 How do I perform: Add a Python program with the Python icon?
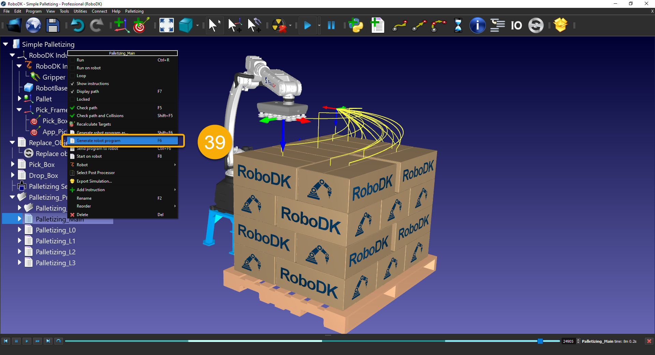point(356,25)
